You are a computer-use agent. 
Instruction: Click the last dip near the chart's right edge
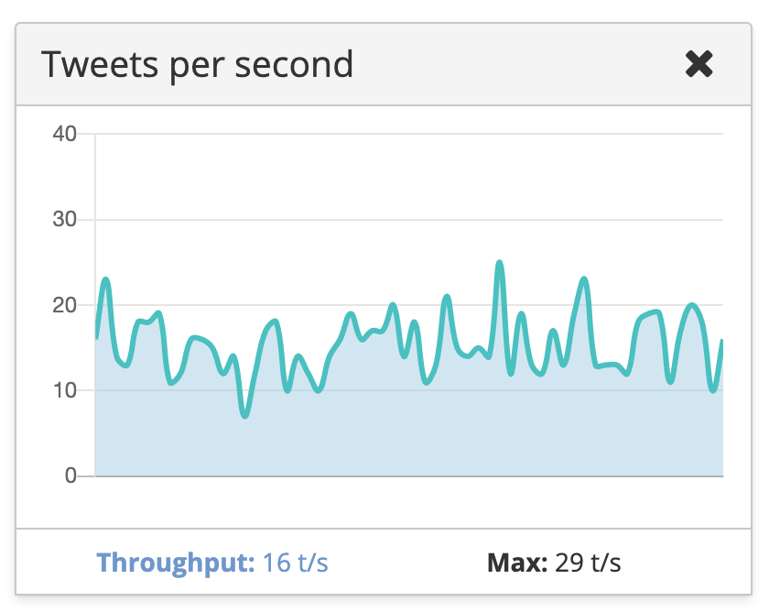(713, 390)
